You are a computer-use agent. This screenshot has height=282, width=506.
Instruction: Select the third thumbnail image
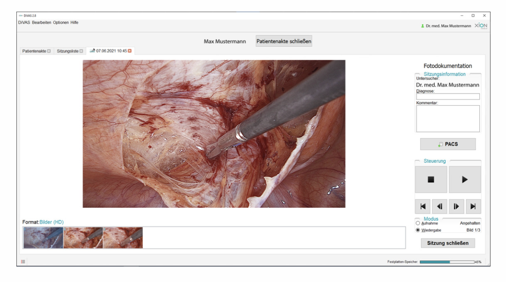coord(123,238)
